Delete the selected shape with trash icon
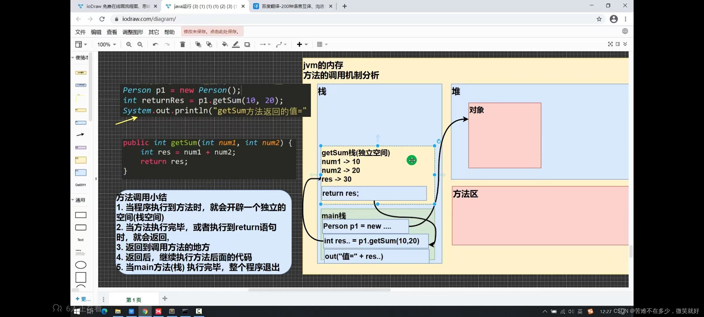The width and height of the screenshot is (704, 317). tap(182, 44)
